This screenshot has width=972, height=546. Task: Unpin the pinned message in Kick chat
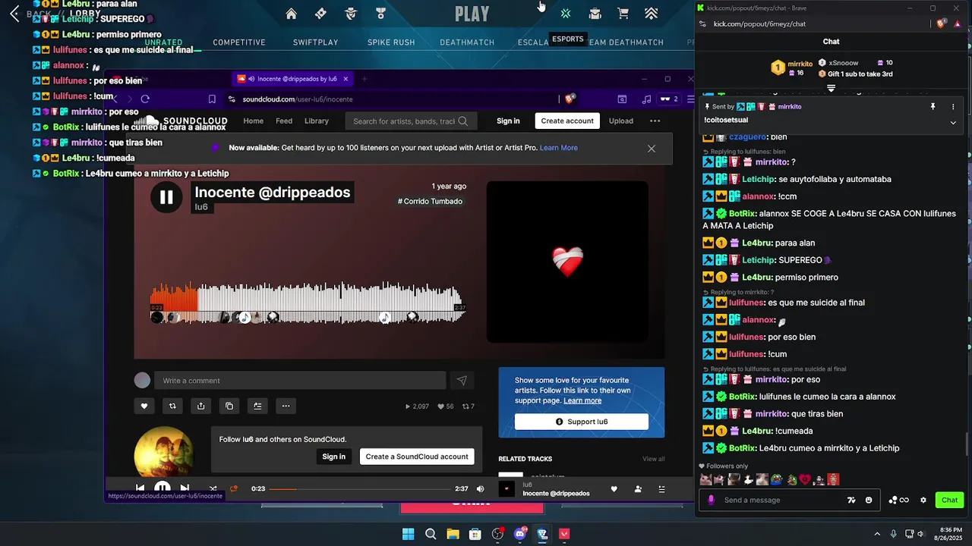933,107
